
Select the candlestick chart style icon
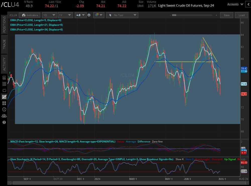point(78,15)
